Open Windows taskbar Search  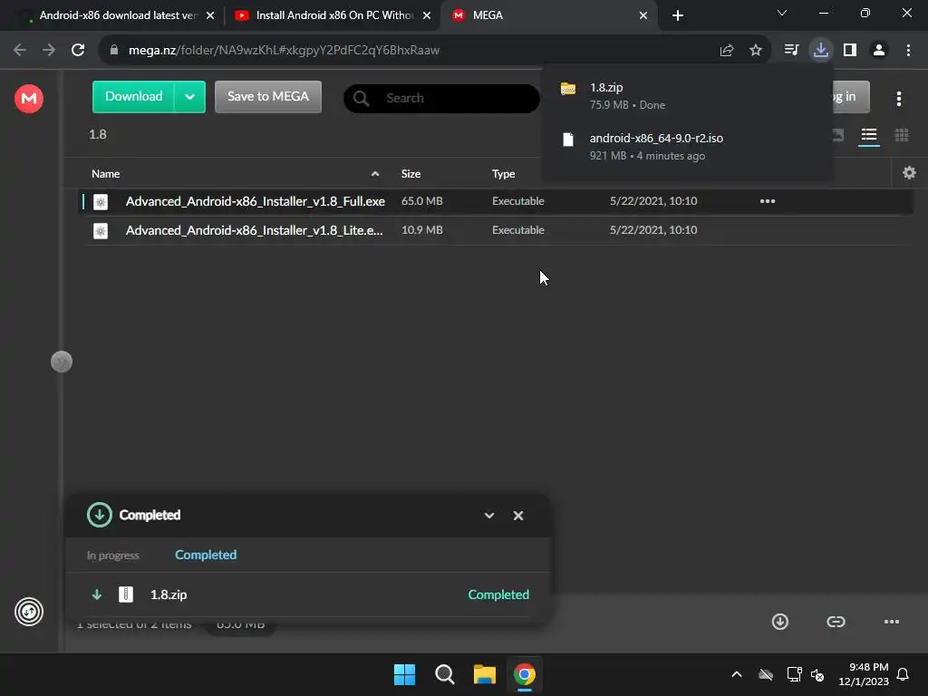tap(444, 674)
